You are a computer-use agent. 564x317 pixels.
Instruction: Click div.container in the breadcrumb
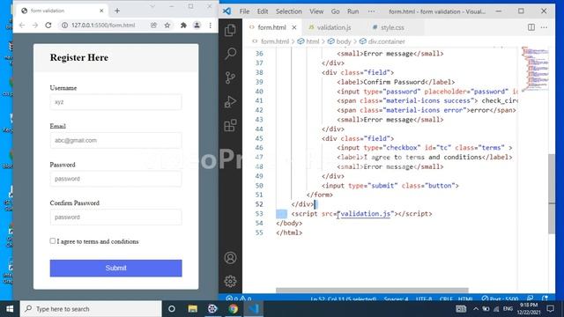(386, 41)
